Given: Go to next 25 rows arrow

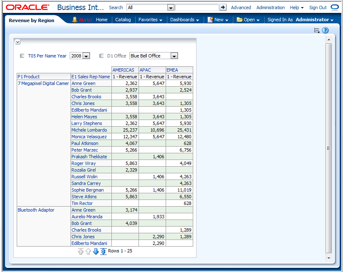Looking at the screenshot, I should point(96,251).
